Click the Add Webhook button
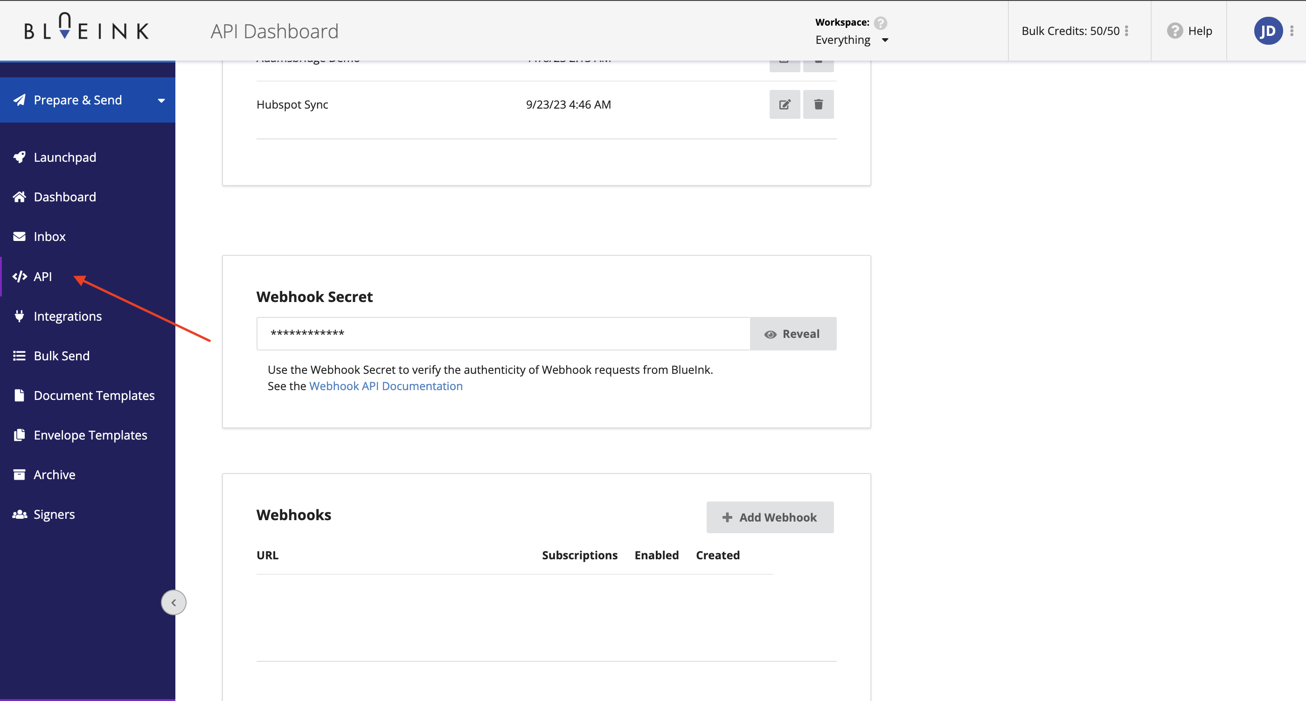The width and height of the screenshot is (1306, 701). click(x=770, y=517)
